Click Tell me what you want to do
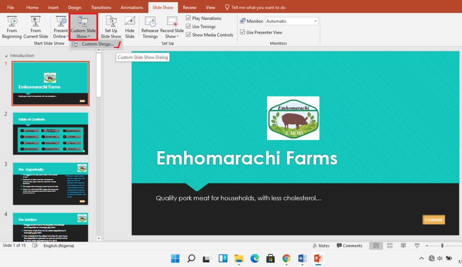Viewport: 462px width, 267px height. 259,7
